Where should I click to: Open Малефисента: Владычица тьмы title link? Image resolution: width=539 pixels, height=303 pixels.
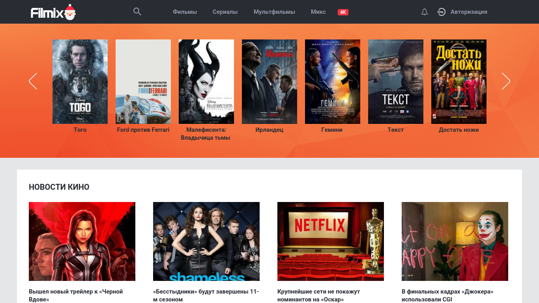[206, 134]
